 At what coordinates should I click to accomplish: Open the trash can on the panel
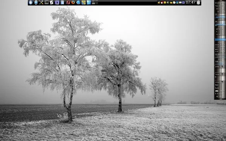199,3
